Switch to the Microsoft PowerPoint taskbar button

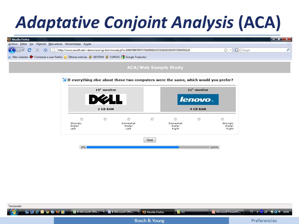[x=227, y=212]
